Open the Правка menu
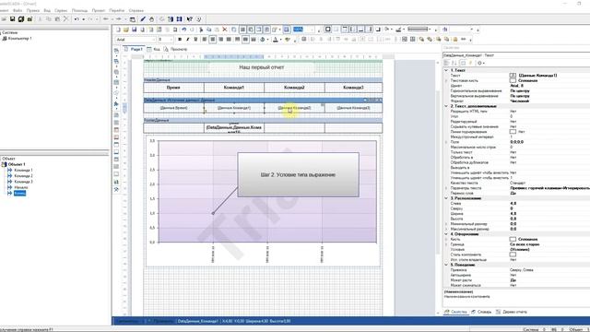 coord(33,10)
